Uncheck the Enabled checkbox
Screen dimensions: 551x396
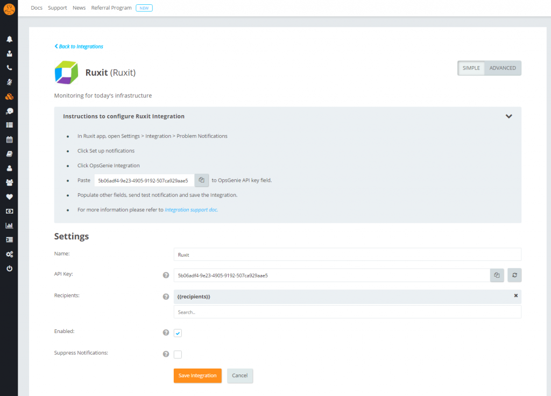(178, 333)
